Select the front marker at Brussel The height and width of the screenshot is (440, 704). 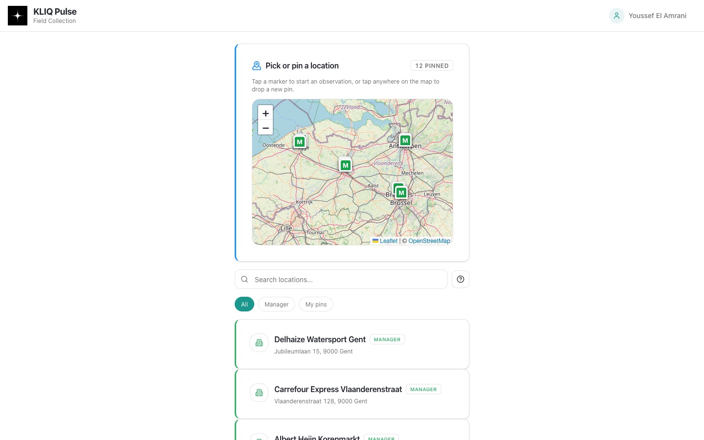(x=401, y=193)
